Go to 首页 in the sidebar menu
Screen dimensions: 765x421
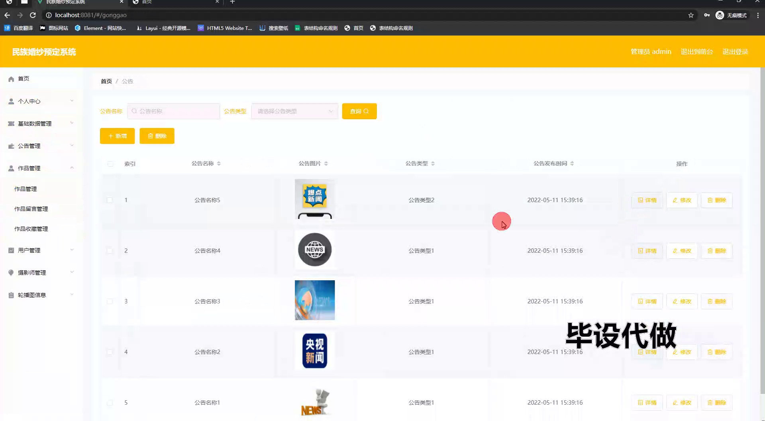point(24,79)
